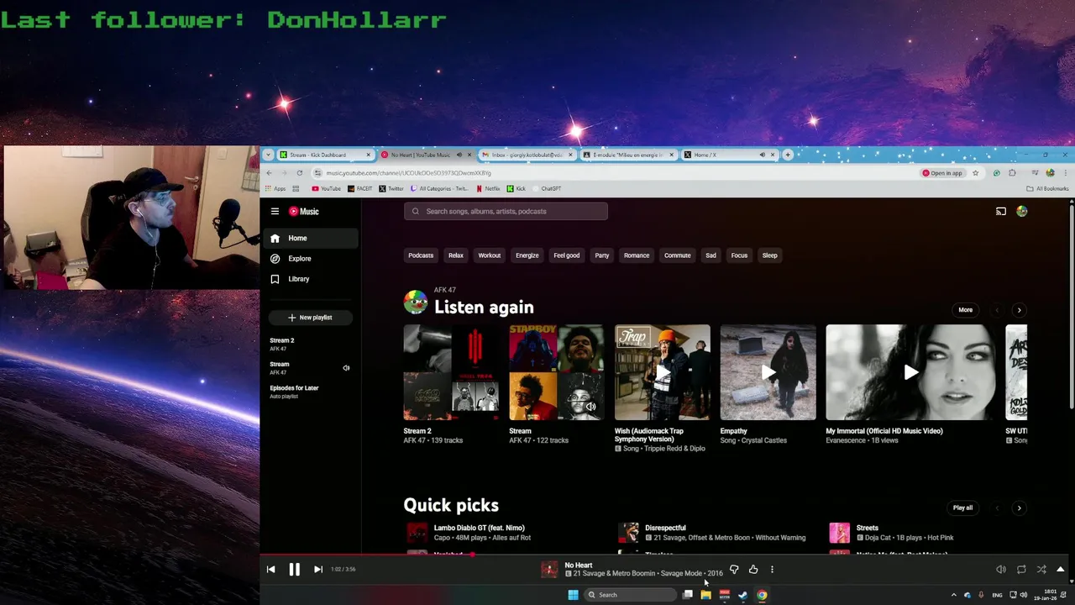Open the three-dot menu in player bar
This screenshot has width=1075, height=605.
(x=772, y=570)
